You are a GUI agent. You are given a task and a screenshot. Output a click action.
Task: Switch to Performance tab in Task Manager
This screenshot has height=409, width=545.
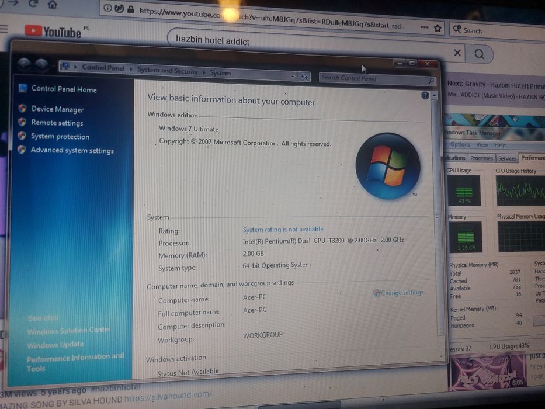click(532, 158)
